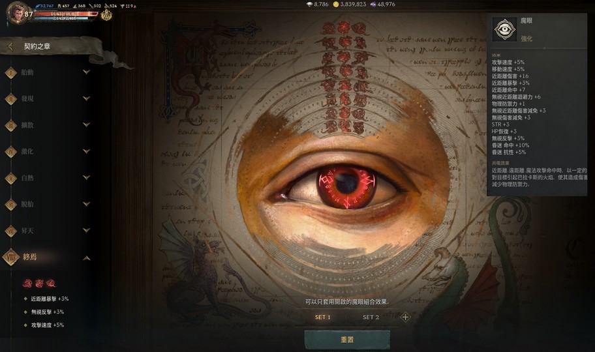Click STR +3 in the 魔眼 panel
Image resolution: width=595 pixels, height=352 pixels.
500,125
